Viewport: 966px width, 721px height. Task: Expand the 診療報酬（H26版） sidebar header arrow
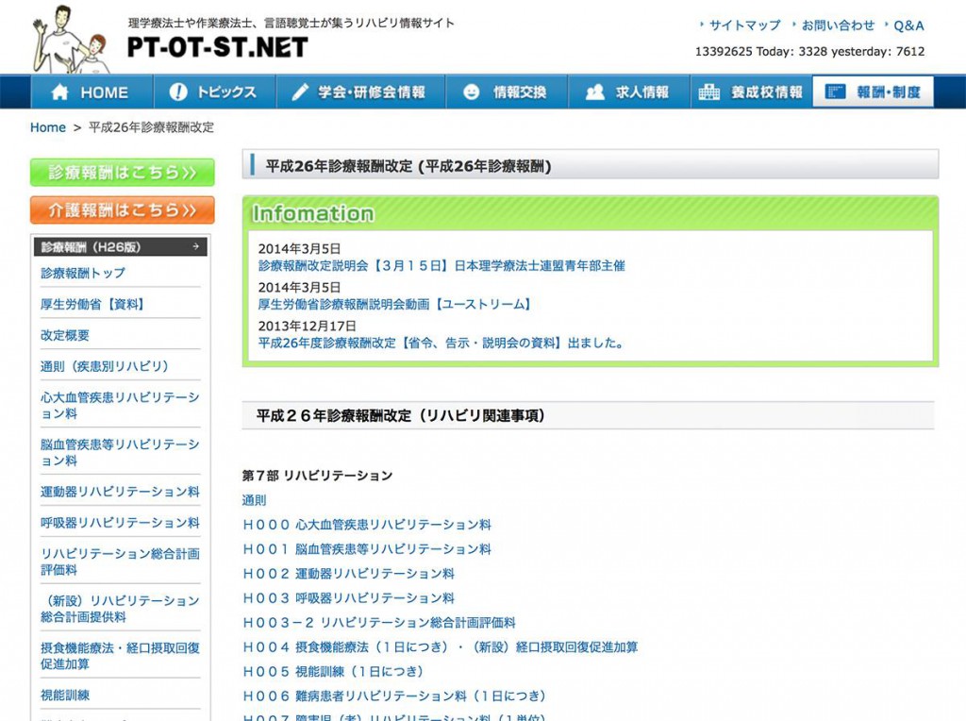point(196,247)
